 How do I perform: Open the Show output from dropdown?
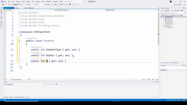(x=29, y=84)
